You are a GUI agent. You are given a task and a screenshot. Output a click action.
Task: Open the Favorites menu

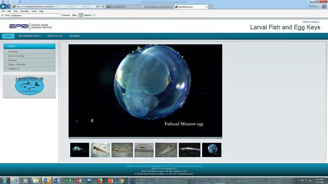pyautogui.click(x=25, y=11)
